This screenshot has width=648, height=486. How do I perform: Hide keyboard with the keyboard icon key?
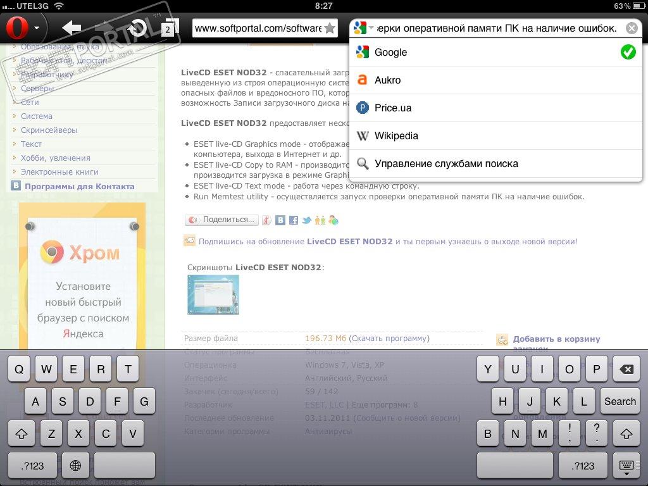pos(626,466)
